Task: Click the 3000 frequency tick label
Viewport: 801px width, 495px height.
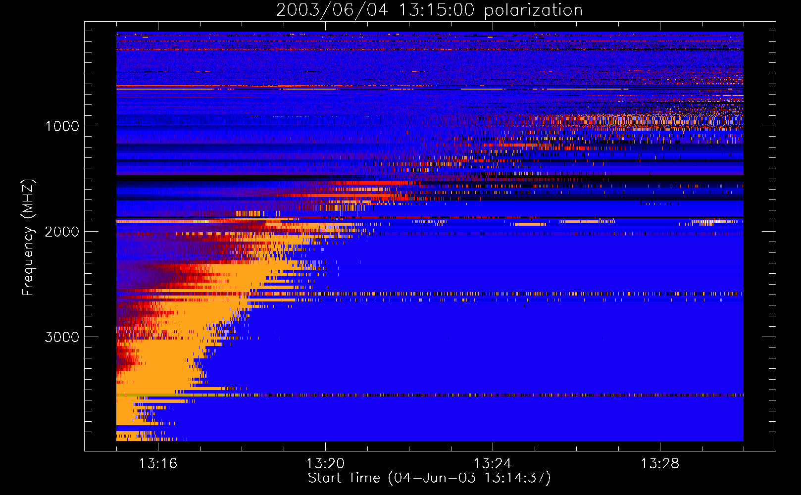Action: (62, 337)
